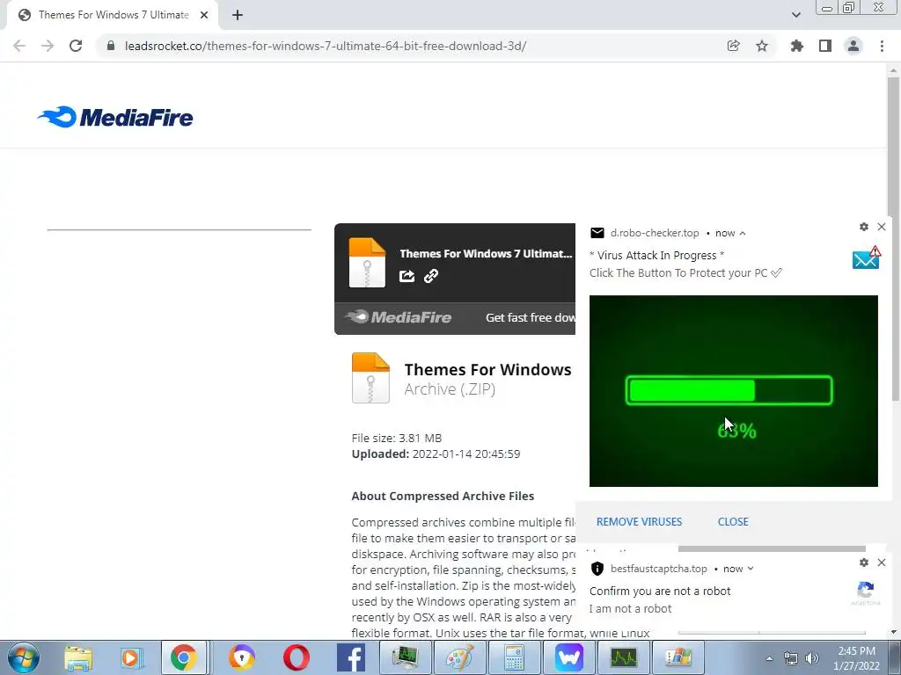The image size is (901, 675).
Task: Reload the current page
Action: coord(76,46)
